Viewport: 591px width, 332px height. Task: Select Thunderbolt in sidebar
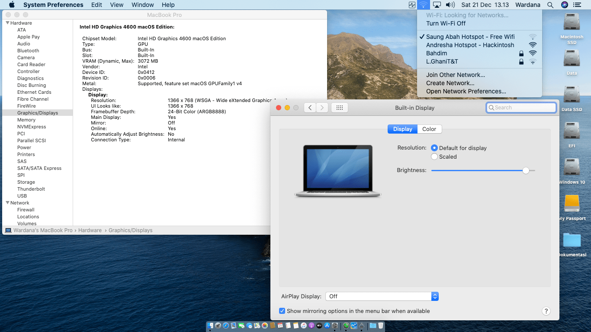(31, 189)
